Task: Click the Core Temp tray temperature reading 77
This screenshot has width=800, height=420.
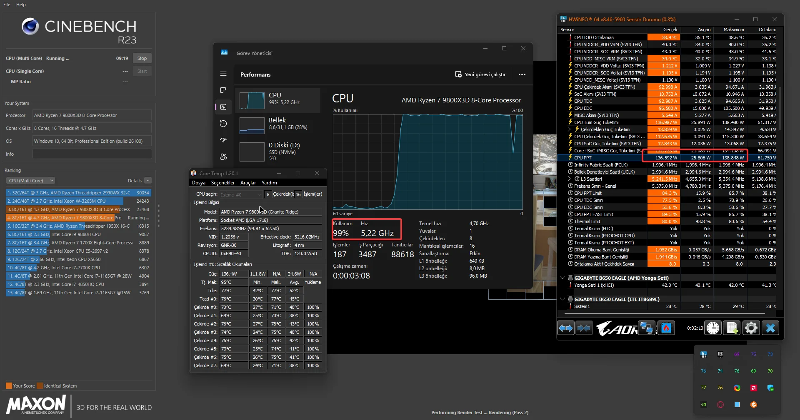Action: [x=704, y=388]
